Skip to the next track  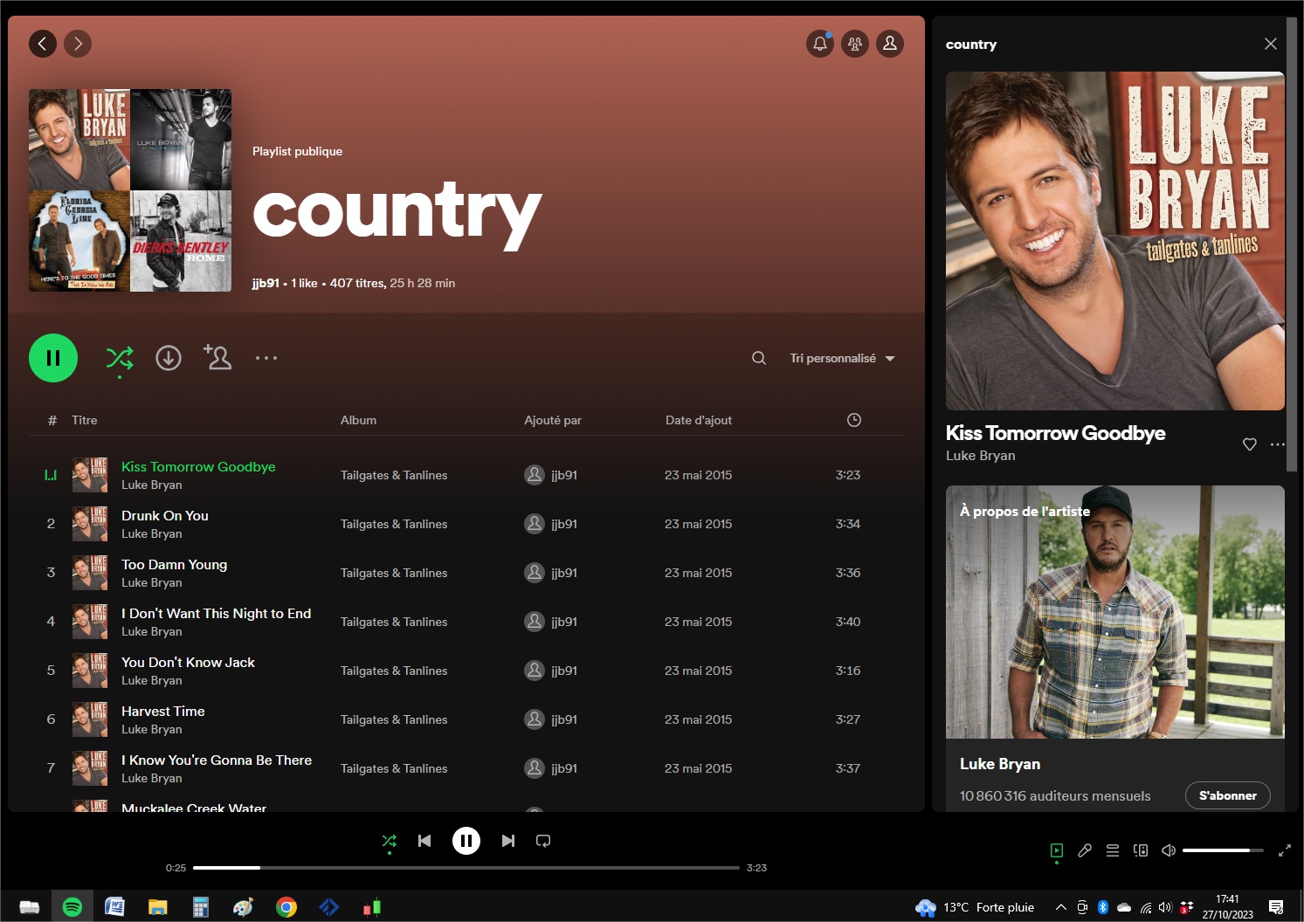[508, 841]
